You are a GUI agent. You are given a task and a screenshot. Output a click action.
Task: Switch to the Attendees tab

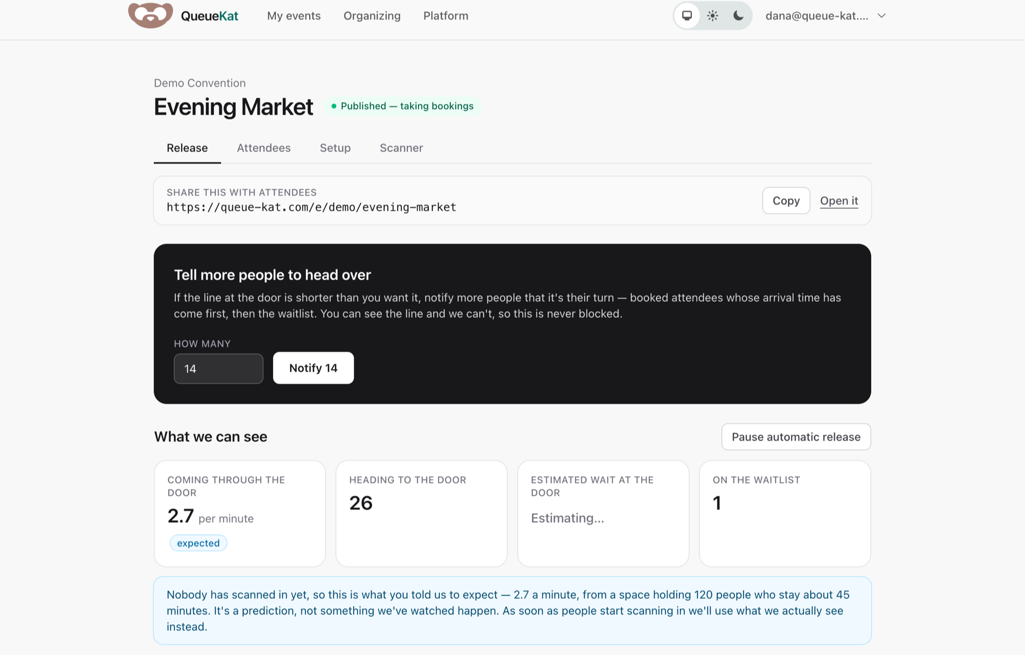(263, 148)
